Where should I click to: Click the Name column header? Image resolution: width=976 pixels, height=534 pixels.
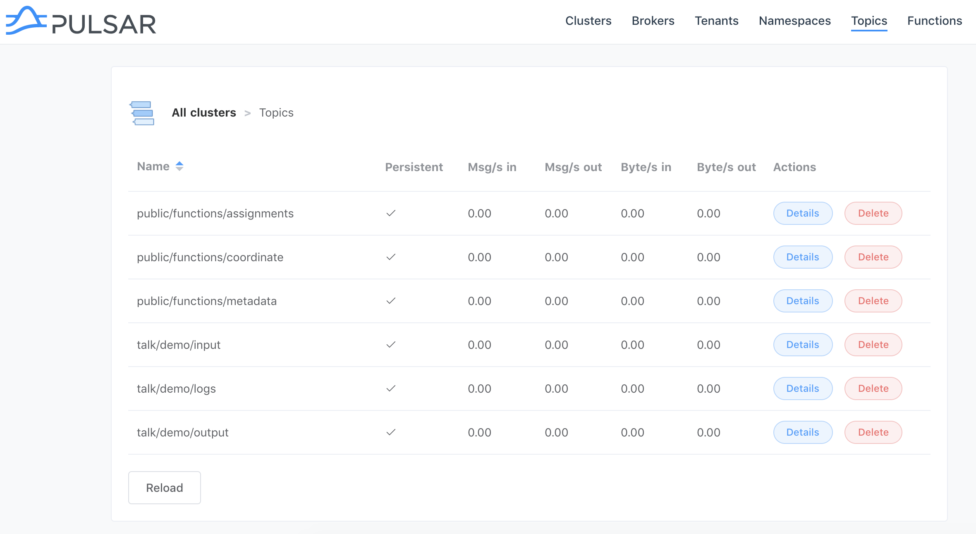(153, 167)
